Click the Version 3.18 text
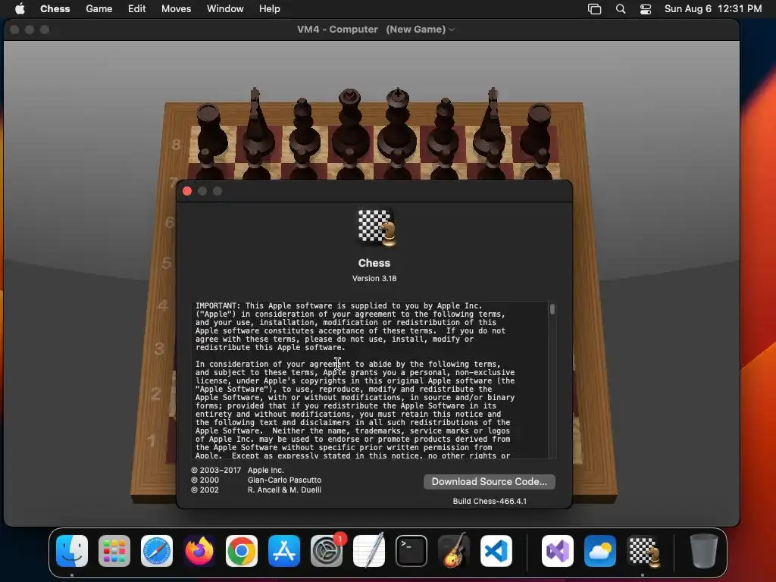Viewport: 776px width, 582px height. coord(374,278)
